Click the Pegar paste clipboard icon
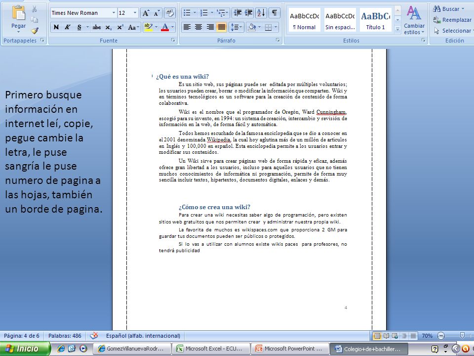Viewport: 474px width, 356px height. click(x=18, y=13)
